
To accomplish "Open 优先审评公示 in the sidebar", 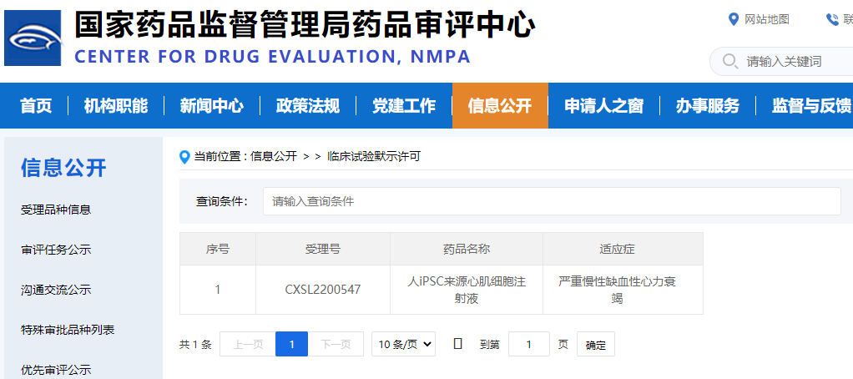I will coord(56,371).
